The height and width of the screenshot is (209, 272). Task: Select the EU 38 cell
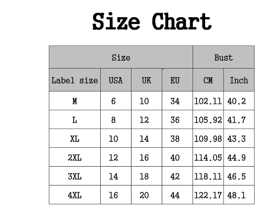point(177,138)
